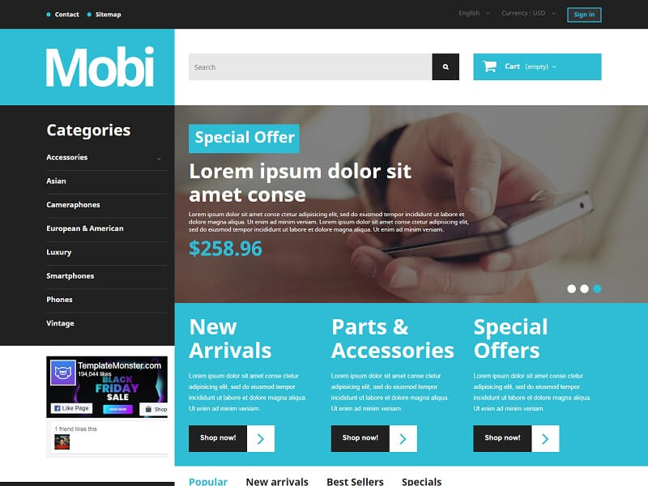
Task: Open the Smartphones category
Action: 70,275
